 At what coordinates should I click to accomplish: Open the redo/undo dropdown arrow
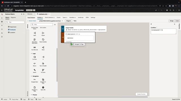(159, 10)
